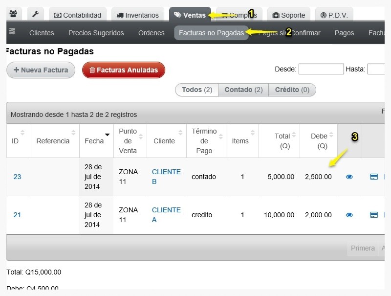Image resolution: width=391 pixels, height=296 pixels.
Task: Filter by Todos (2)
Action: [197, 90]
